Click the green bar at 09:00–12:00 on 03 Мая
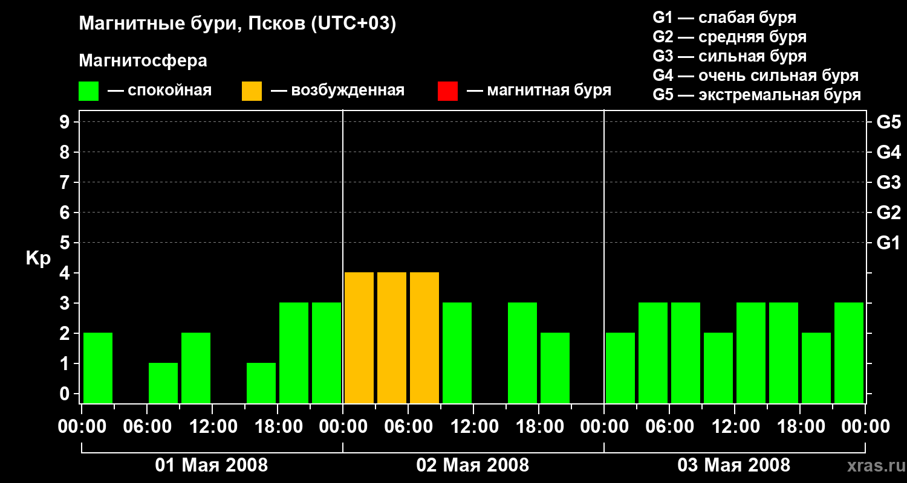This screenshot has height=483, width=907. [x=718, y=368]
